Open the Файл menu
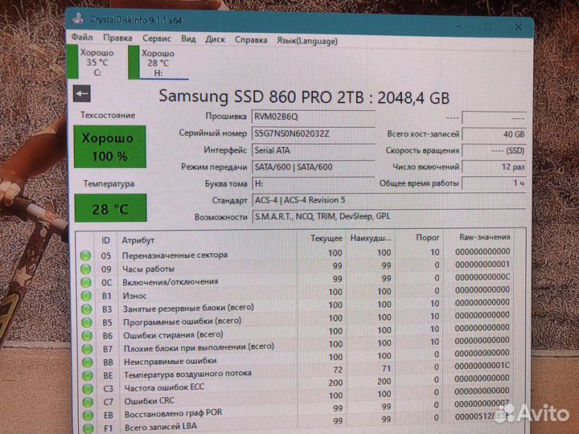Screen dimensions: 579x434 pos(82,37)
